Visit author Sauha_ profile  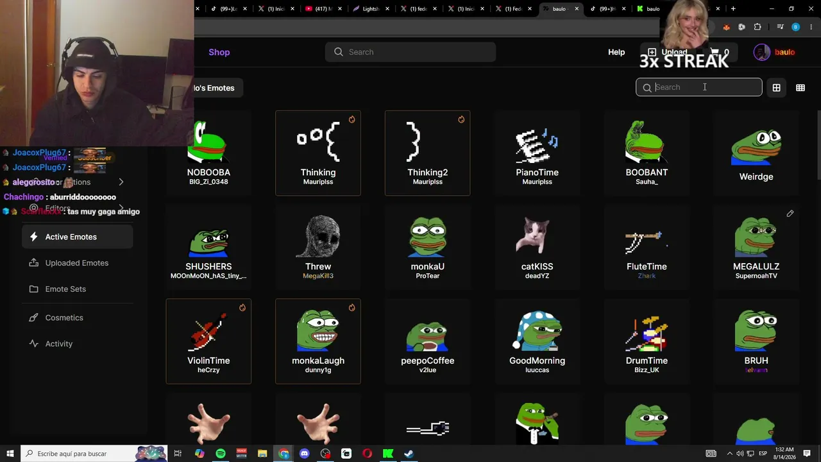coord(647,182)
